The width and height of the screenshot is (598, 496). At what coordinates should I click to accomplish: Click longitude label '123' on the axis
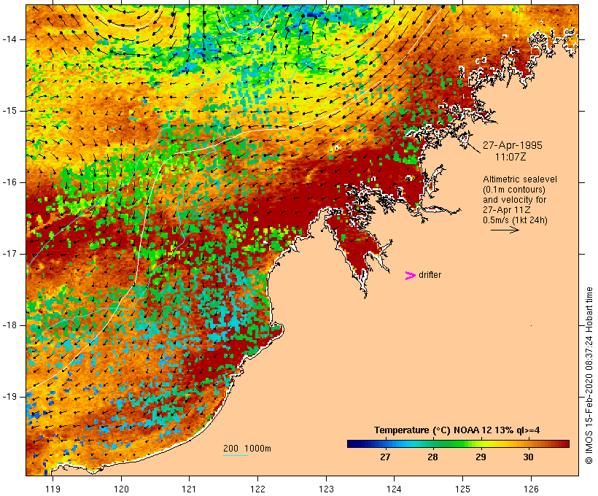pyautogui.click(x=326, y=489)
